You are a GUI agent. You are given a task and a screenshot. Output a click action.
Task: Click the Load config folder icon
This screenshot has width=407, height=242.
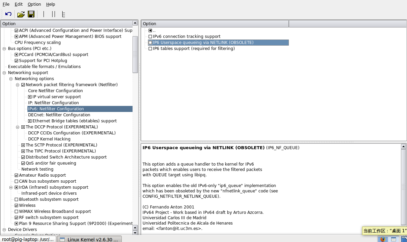coord(21,14)
